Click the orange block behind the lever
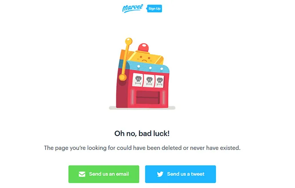 [x=124, y=54]
